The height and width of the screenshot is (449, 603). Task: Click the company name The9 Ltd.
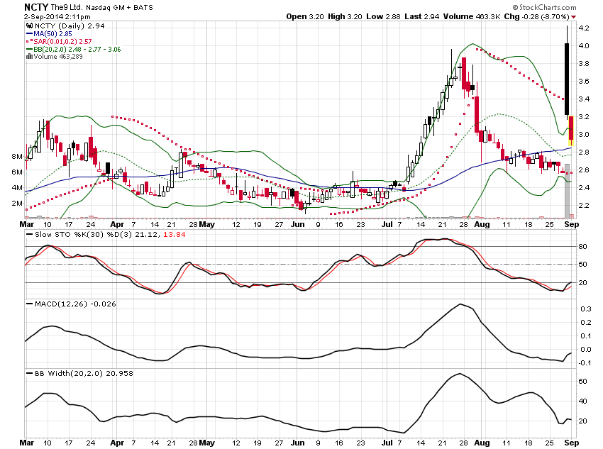(x=67, y=7)
